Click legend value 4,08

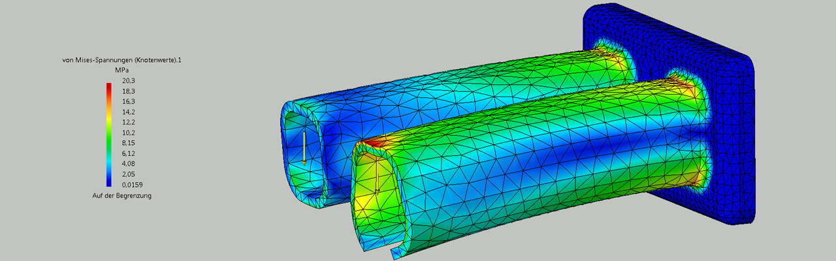pos(128,164)
